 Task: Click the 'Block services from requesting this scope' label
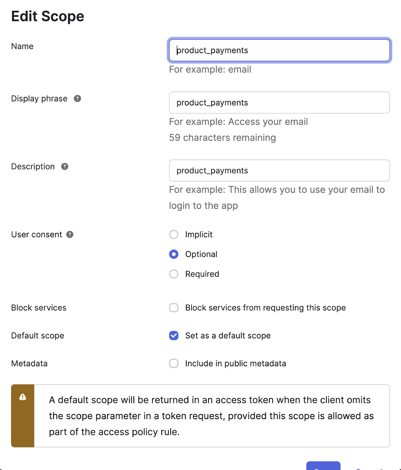coord(265,308)
